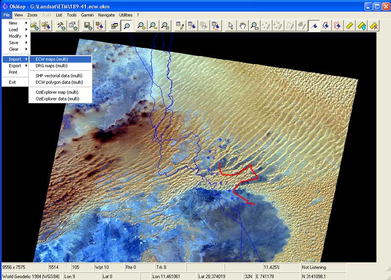Close the open File menu
This screenshot has height=280, width=391.
tap(7, 15)
